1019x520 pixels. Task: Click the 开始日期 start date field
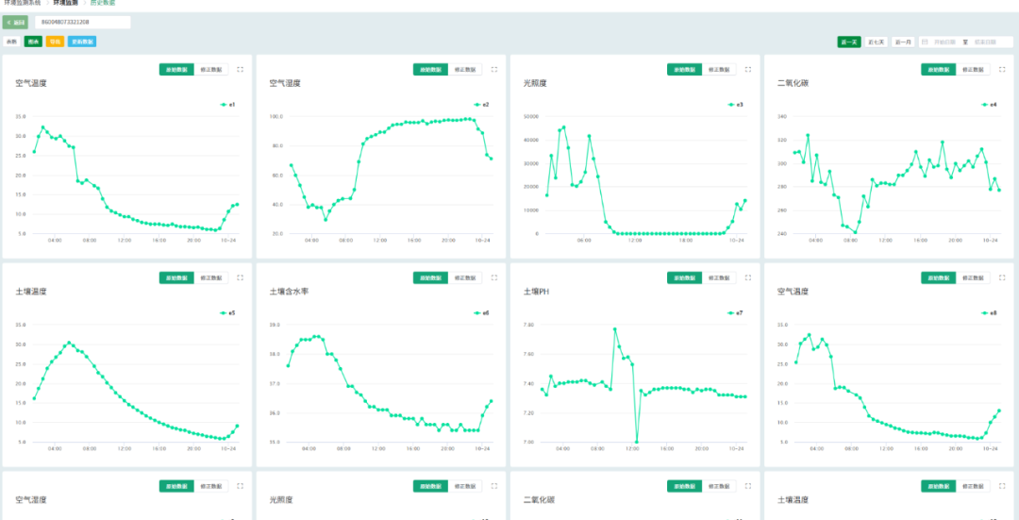point(944,42)
